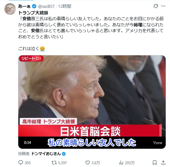Viewport: 170px width, 167px height.
Task: Click the 3.6万 likes count
Action: click(x=96, y=163)
